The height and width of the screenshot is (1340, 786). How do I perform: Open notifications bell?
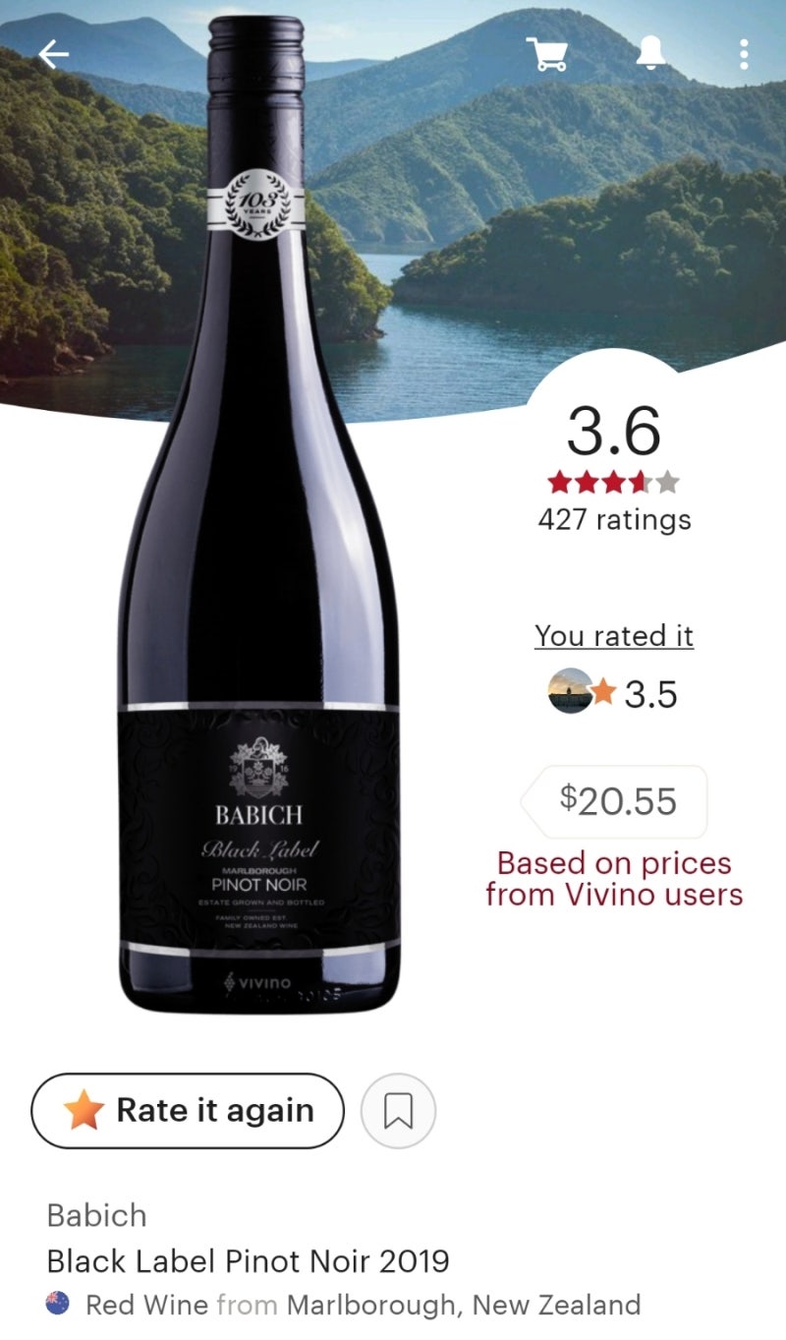coord(650,54)
